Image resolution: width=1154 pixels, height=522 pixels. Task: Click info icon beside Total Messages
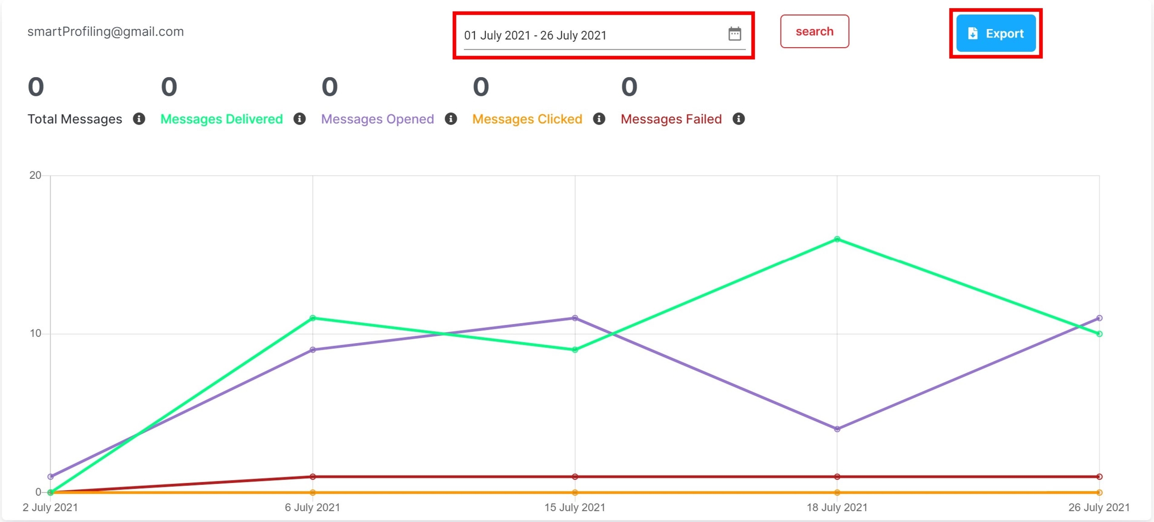[139, 119]
